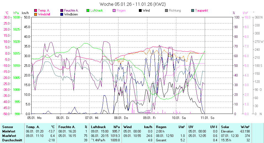264x143 pixels.
Task: Click the gray Richtung legend square
Action: tap(166, 11)
